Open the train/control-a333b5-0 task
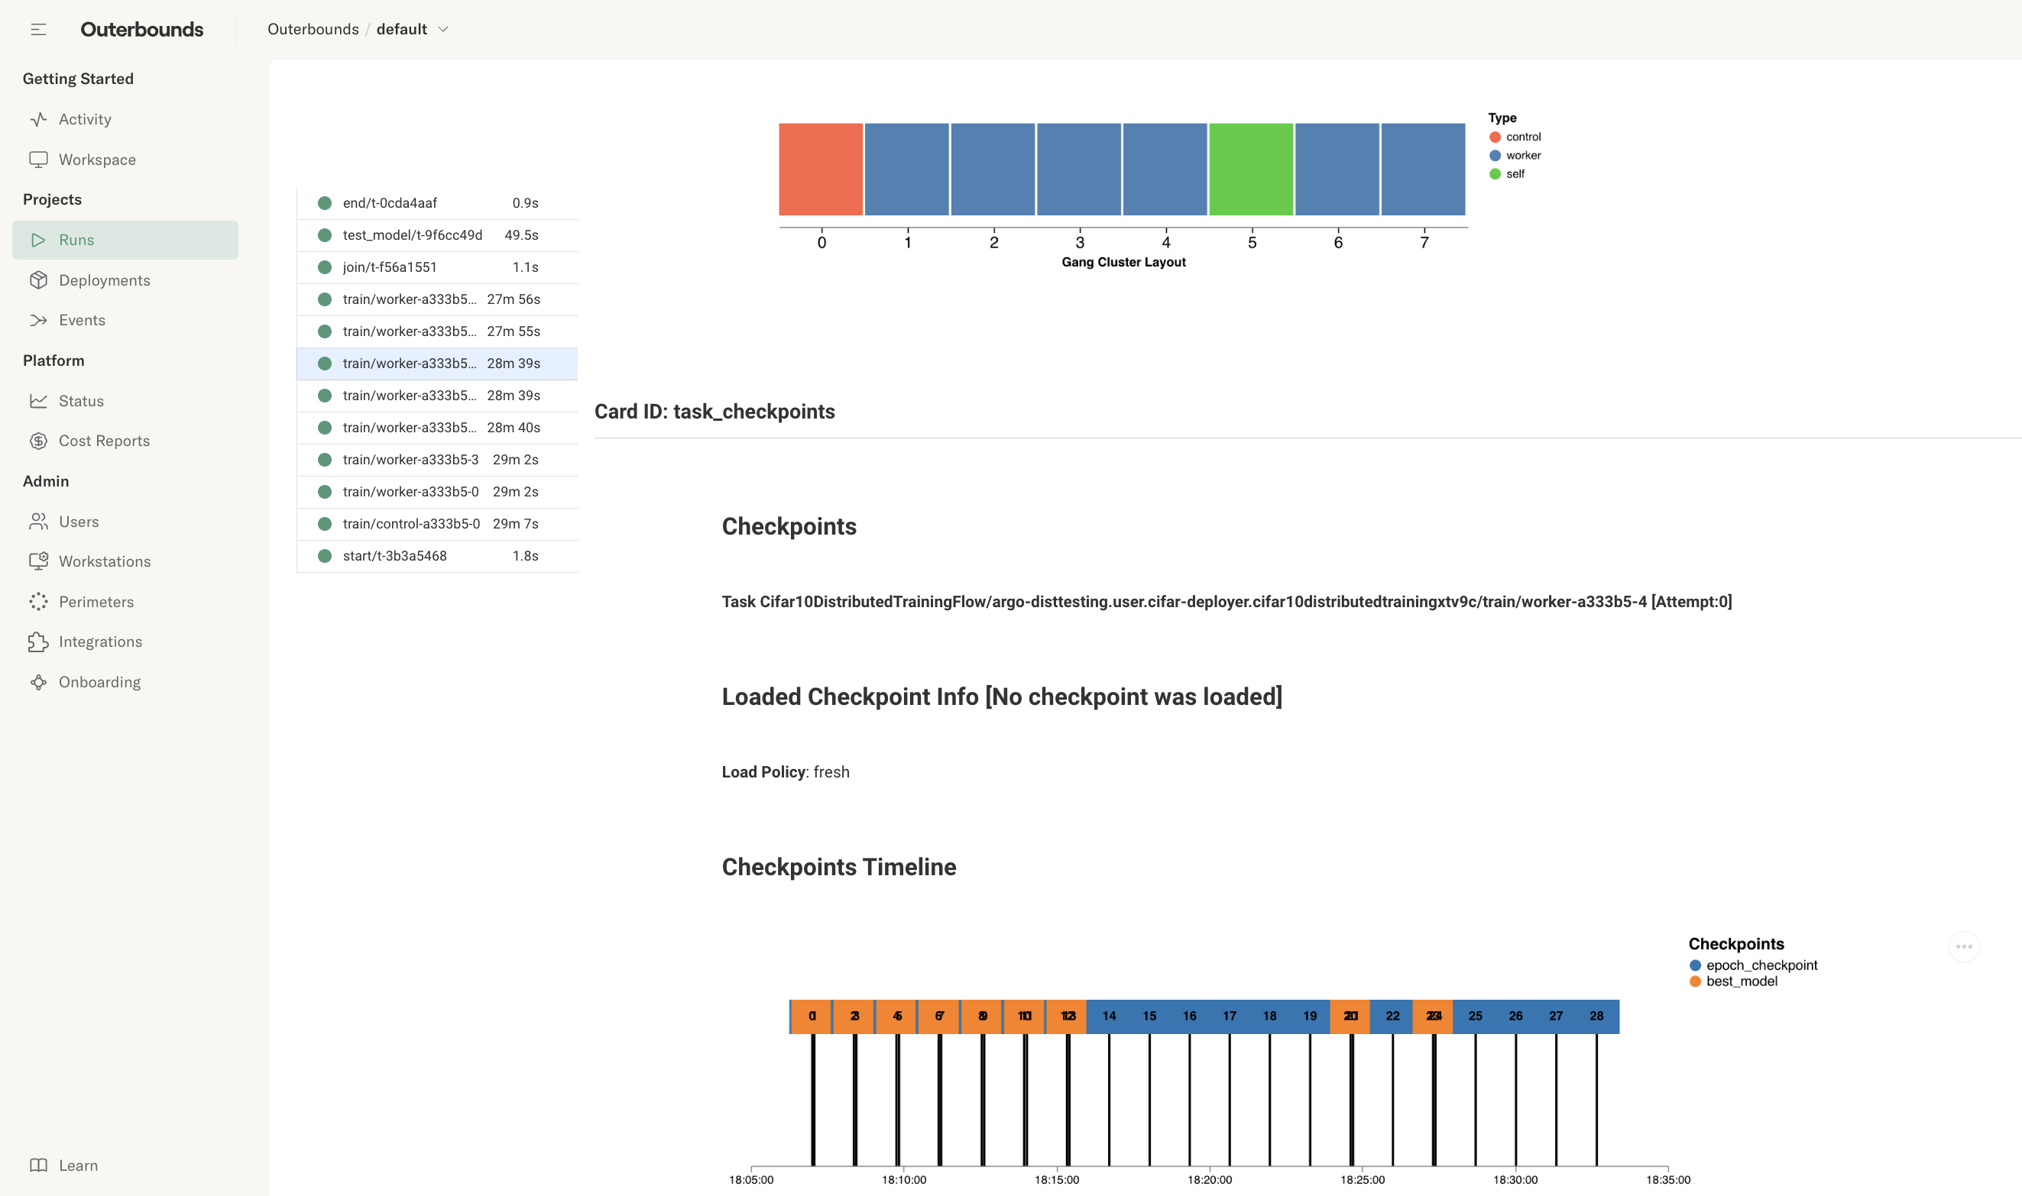This screenshot has width=2022, height=1196. (438, 524)
